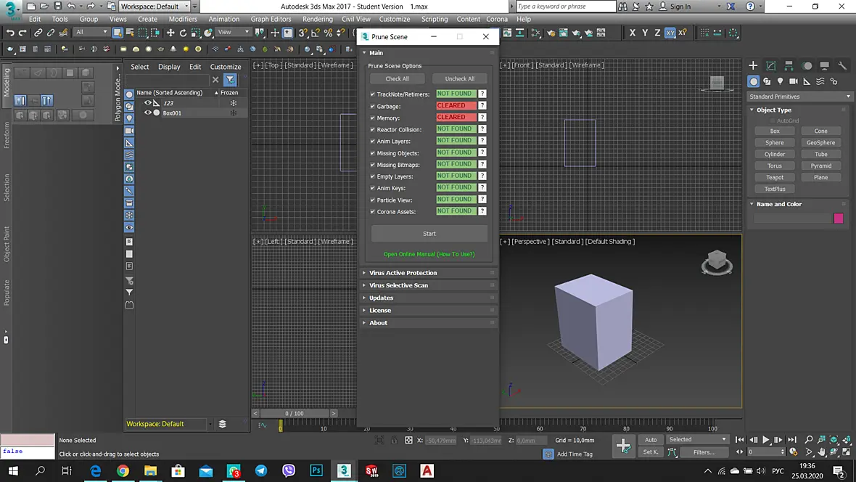Screen dimensions: 856x482
Task: Click the Redo arrow in main toolbar
Action: click(22, 33)
